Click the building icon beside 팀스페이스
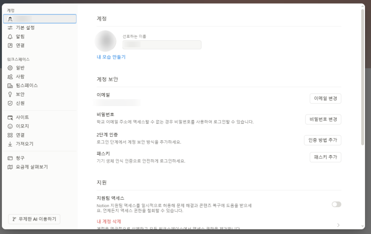 [x=10, y=86]
